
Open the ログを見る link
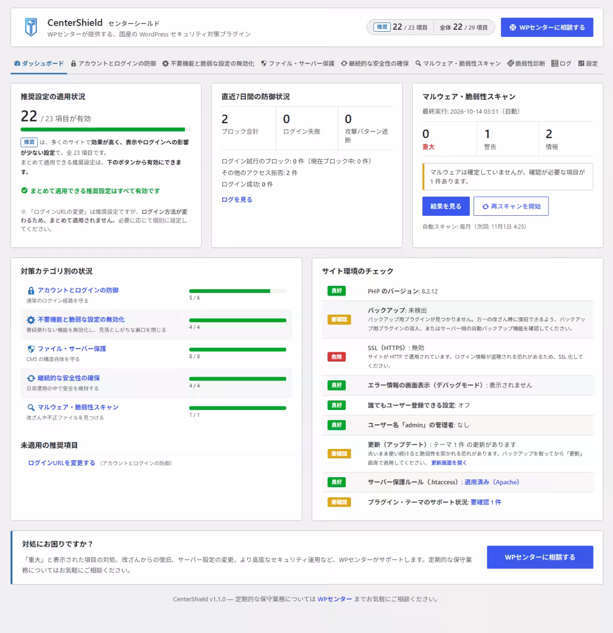[237, 199]
